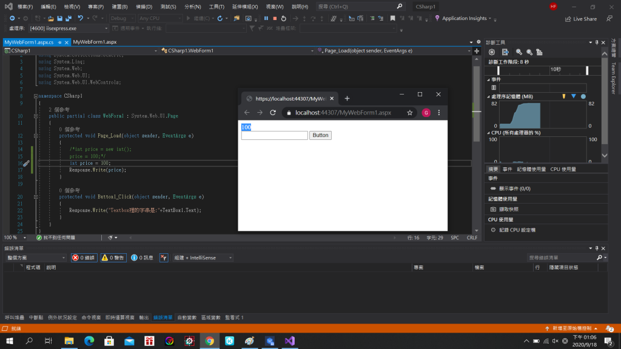Image resolution: width=621 pixels, height=349 pixels.
Task: Export the diagnostics session
Action: coord(505,52)
